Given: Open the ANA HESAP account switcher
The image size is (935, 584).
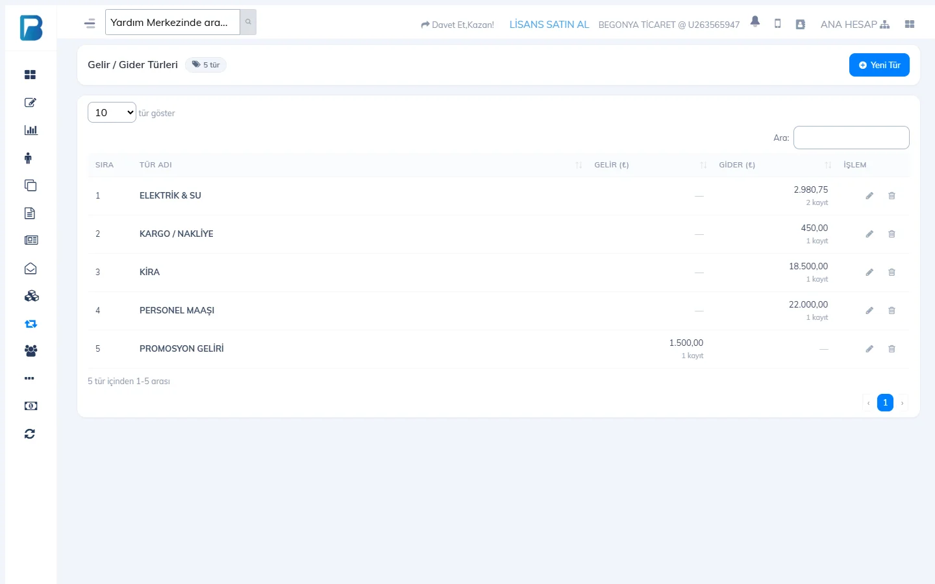Looking at the screenshot, I should (855, 24).
